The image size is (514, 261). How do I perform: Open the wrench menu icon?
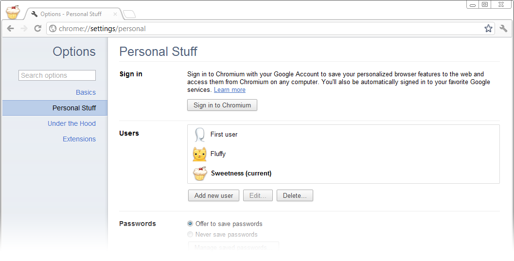503,29
